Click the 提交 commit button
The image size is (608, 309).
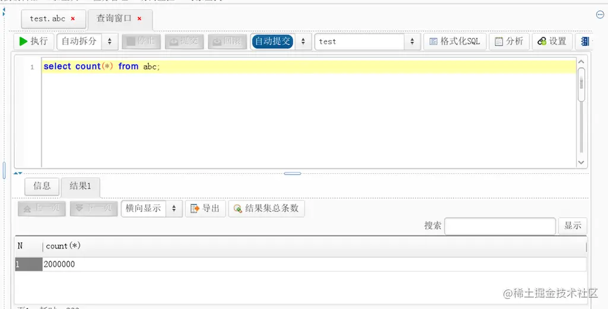click(184, 42)
